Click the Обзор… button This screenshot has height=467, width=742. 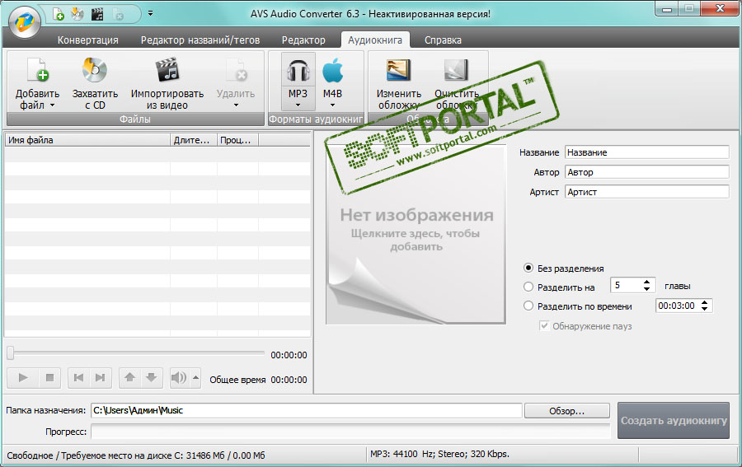pyautogui.click(x=567, y=411)
